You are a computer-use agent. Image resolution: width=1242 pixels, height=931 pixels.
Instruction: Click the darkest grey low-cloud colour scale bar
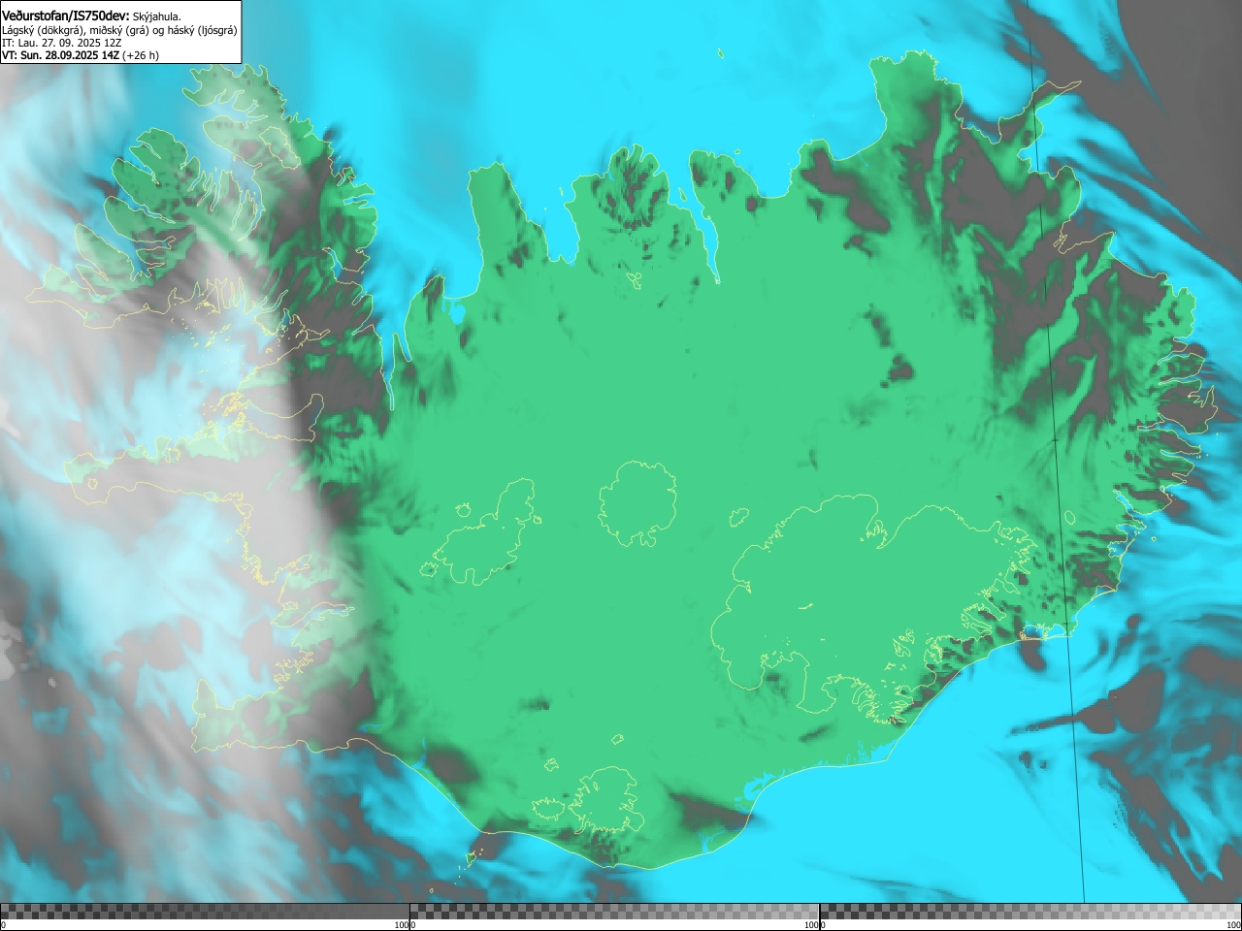(x=205, y=912)
